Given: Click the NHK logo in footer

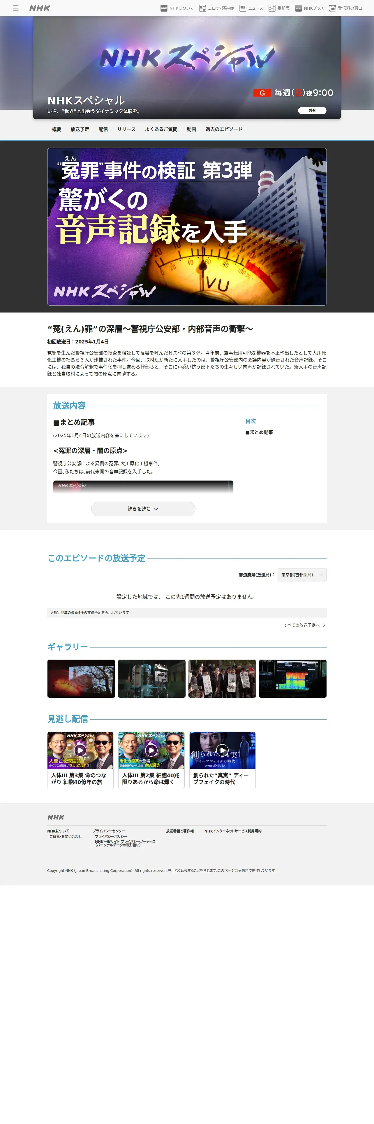Looking at the screenshot, I should click(x=56, y=817).
